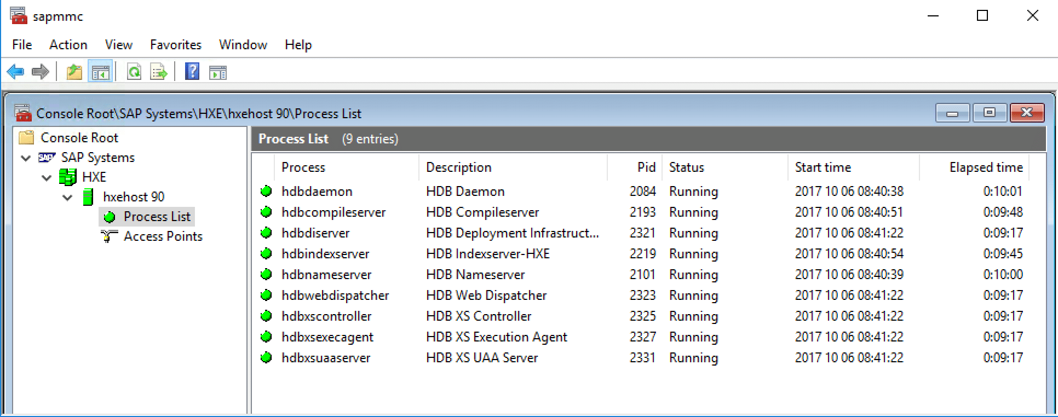Click the Up one level folder icon

pos(74,72)
